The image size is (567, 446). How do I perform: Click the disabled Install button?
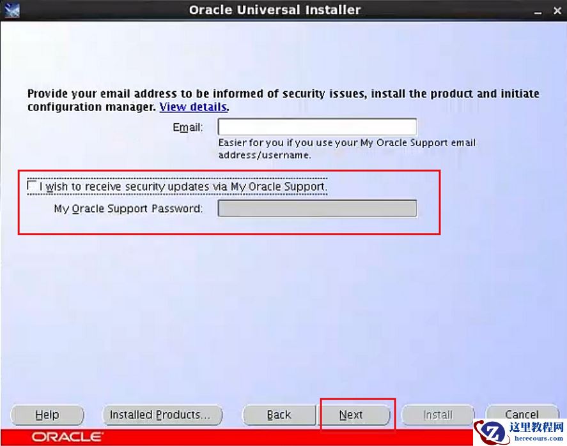pyautogui.click(x=437, y=415)
